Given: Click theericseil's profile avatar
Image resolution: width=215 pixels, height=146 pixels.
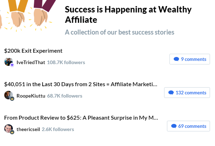Looking at the screenshot, I should click(8, 129).
